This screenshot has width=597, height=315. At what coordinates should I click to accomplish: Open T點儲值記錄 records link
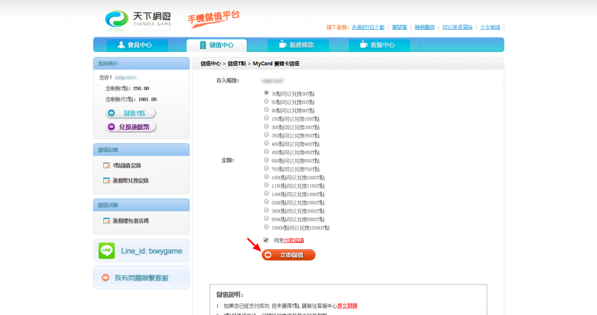point(127,165)
